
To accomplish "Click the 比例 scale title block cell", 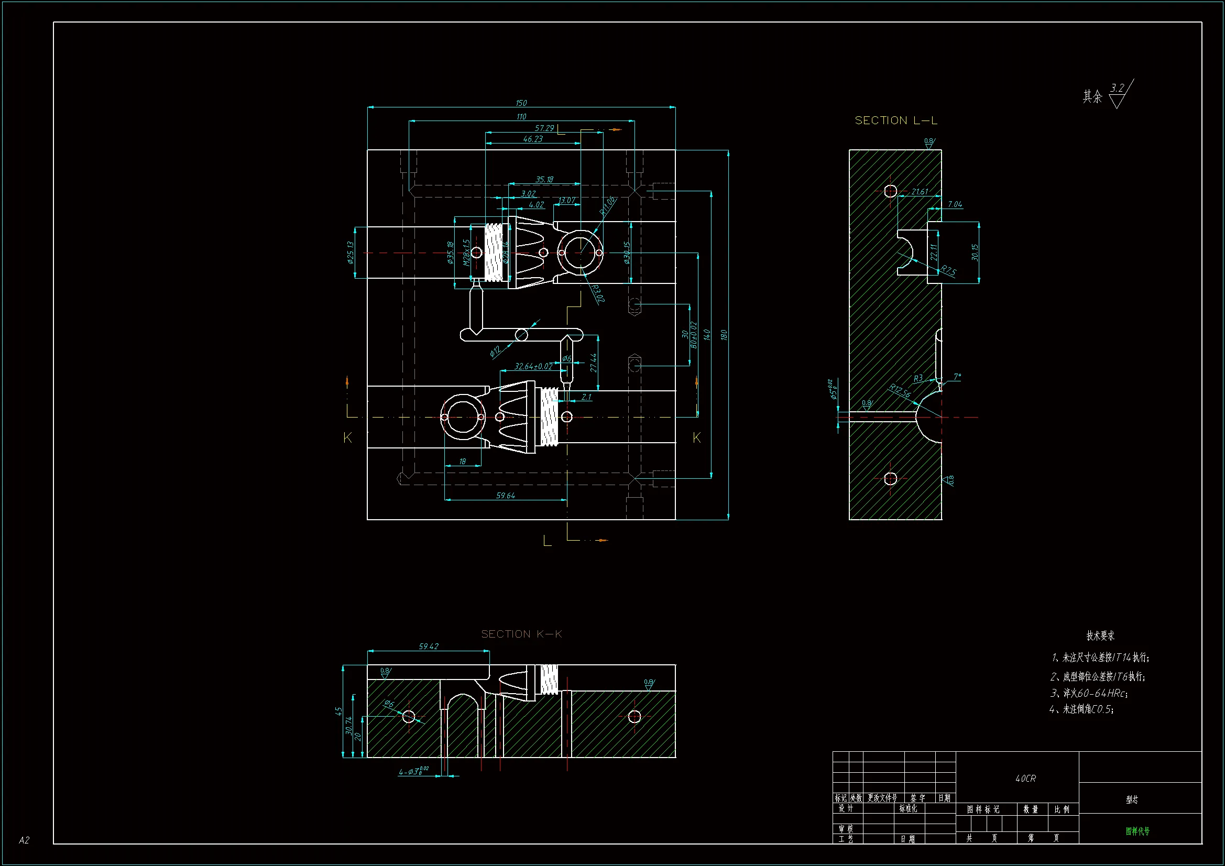I will click(x=1062, y=809).
